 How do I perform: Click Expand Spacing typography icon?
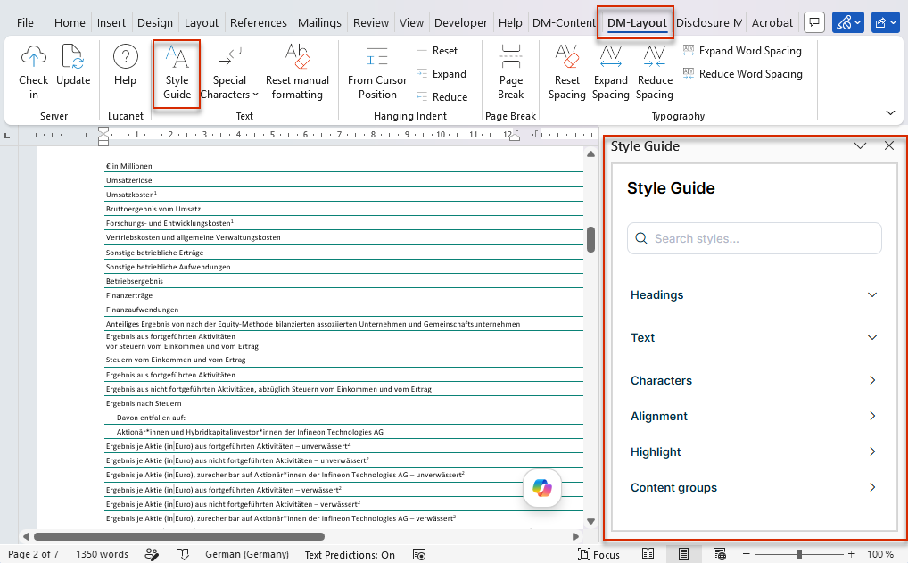tap(610, 72)
